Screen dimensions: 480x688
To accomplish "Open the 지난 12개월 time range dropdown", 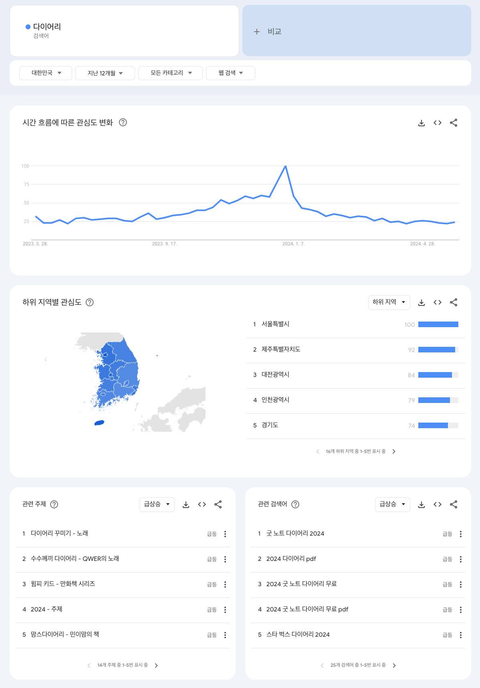I will click(105, 73).
